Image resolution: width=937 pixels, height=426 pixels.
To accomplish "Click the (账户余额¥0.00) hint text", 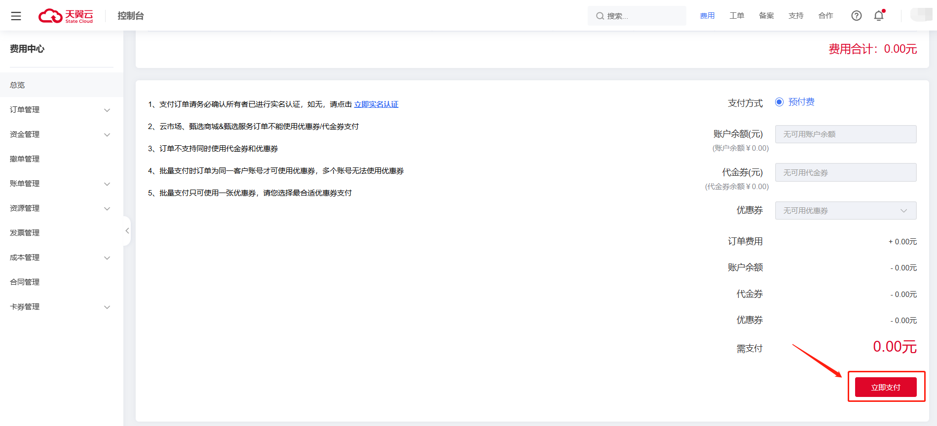I will coord(741,148).
